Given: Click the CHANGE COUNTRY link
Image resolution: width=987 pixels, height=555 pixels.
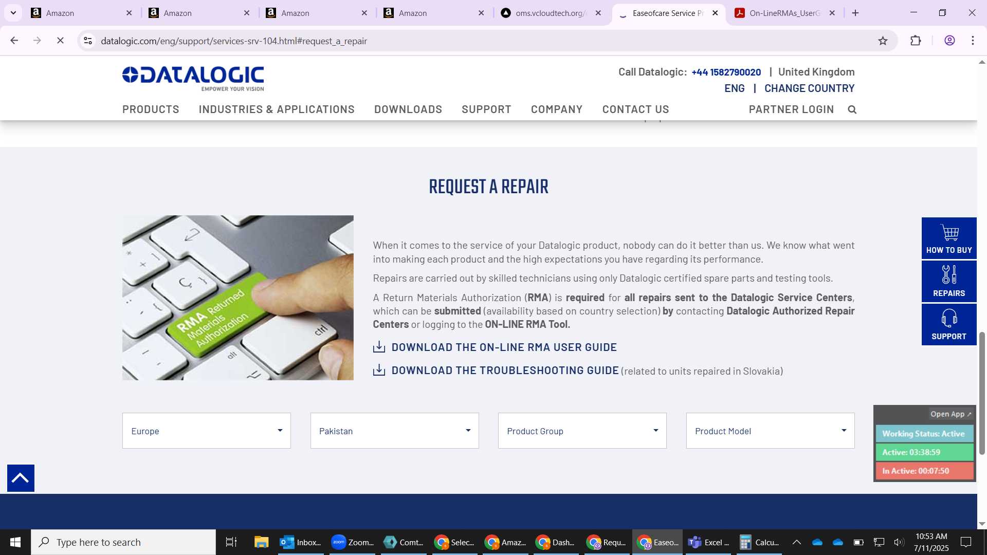Looking at the screenshot, I should 809,88.
